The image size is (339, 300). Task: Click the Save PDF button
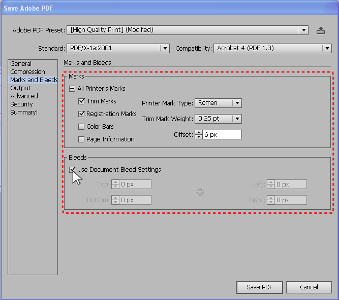tap(259, 287)
